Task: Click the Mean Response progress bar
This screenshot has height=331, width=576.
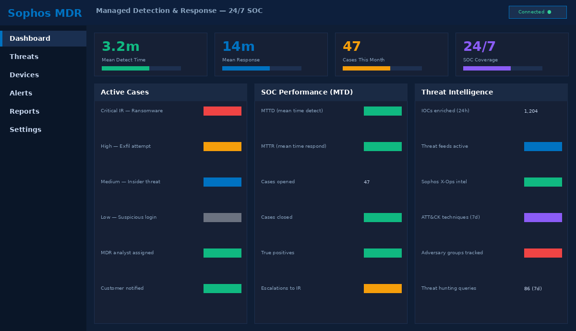Action: click(262, 68)
